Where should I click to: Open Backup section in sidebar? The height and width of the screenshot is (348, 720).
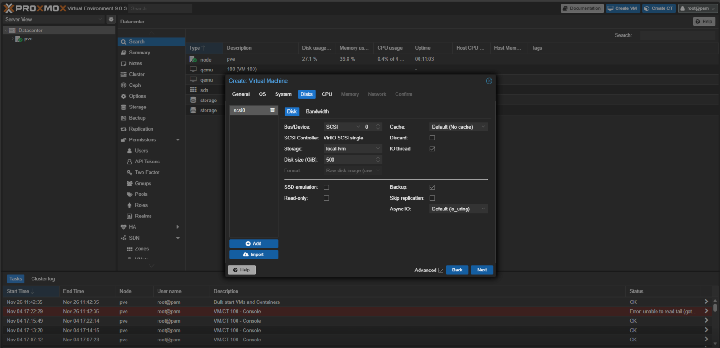pyautogui.click(x=137, y=118)
